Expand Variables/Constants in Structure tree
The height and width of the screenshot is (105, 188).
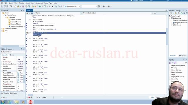[x=1, y=29]
